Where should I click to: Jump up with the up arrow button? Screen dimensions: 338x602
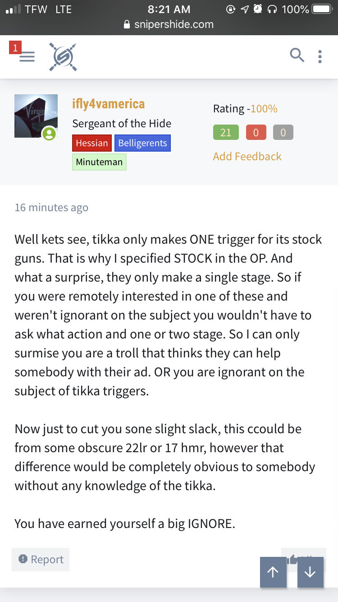tap(273, 572)
